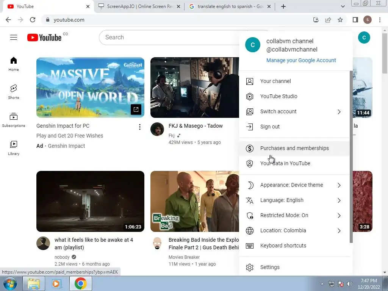
Task: Toggle Chrome side panel icon
Action: pyautogui.click(x=355, y=20)
